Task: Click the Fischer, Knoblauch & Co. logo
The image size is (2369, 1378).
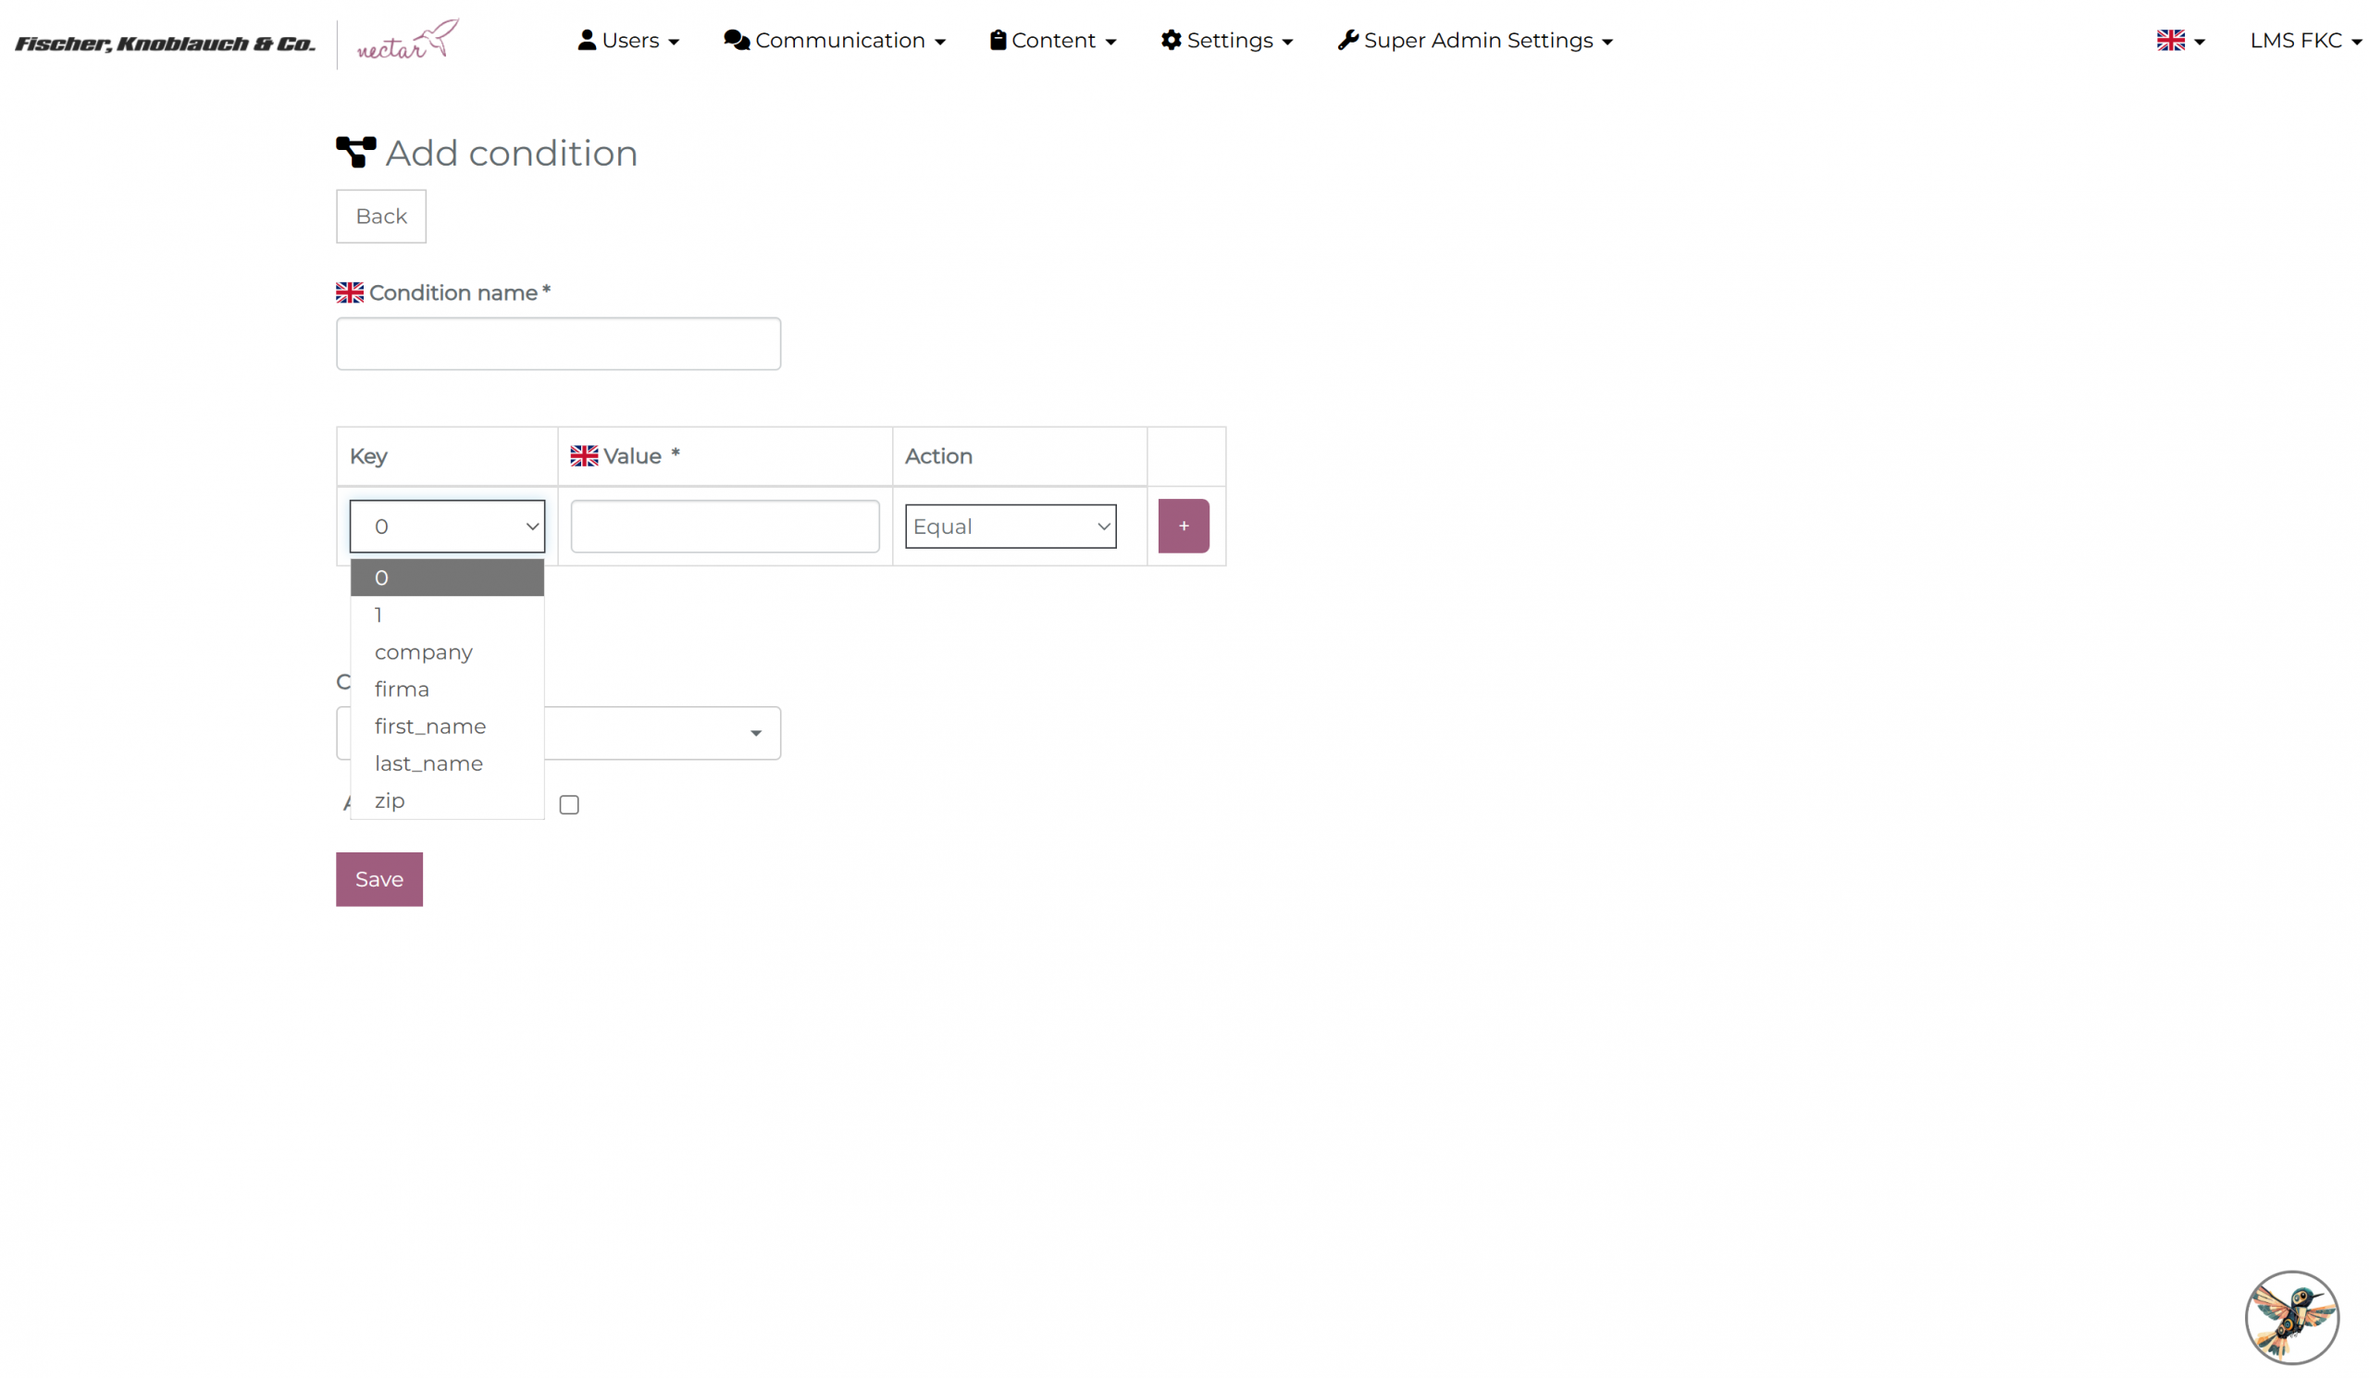Action: click(x=166, y=43)
